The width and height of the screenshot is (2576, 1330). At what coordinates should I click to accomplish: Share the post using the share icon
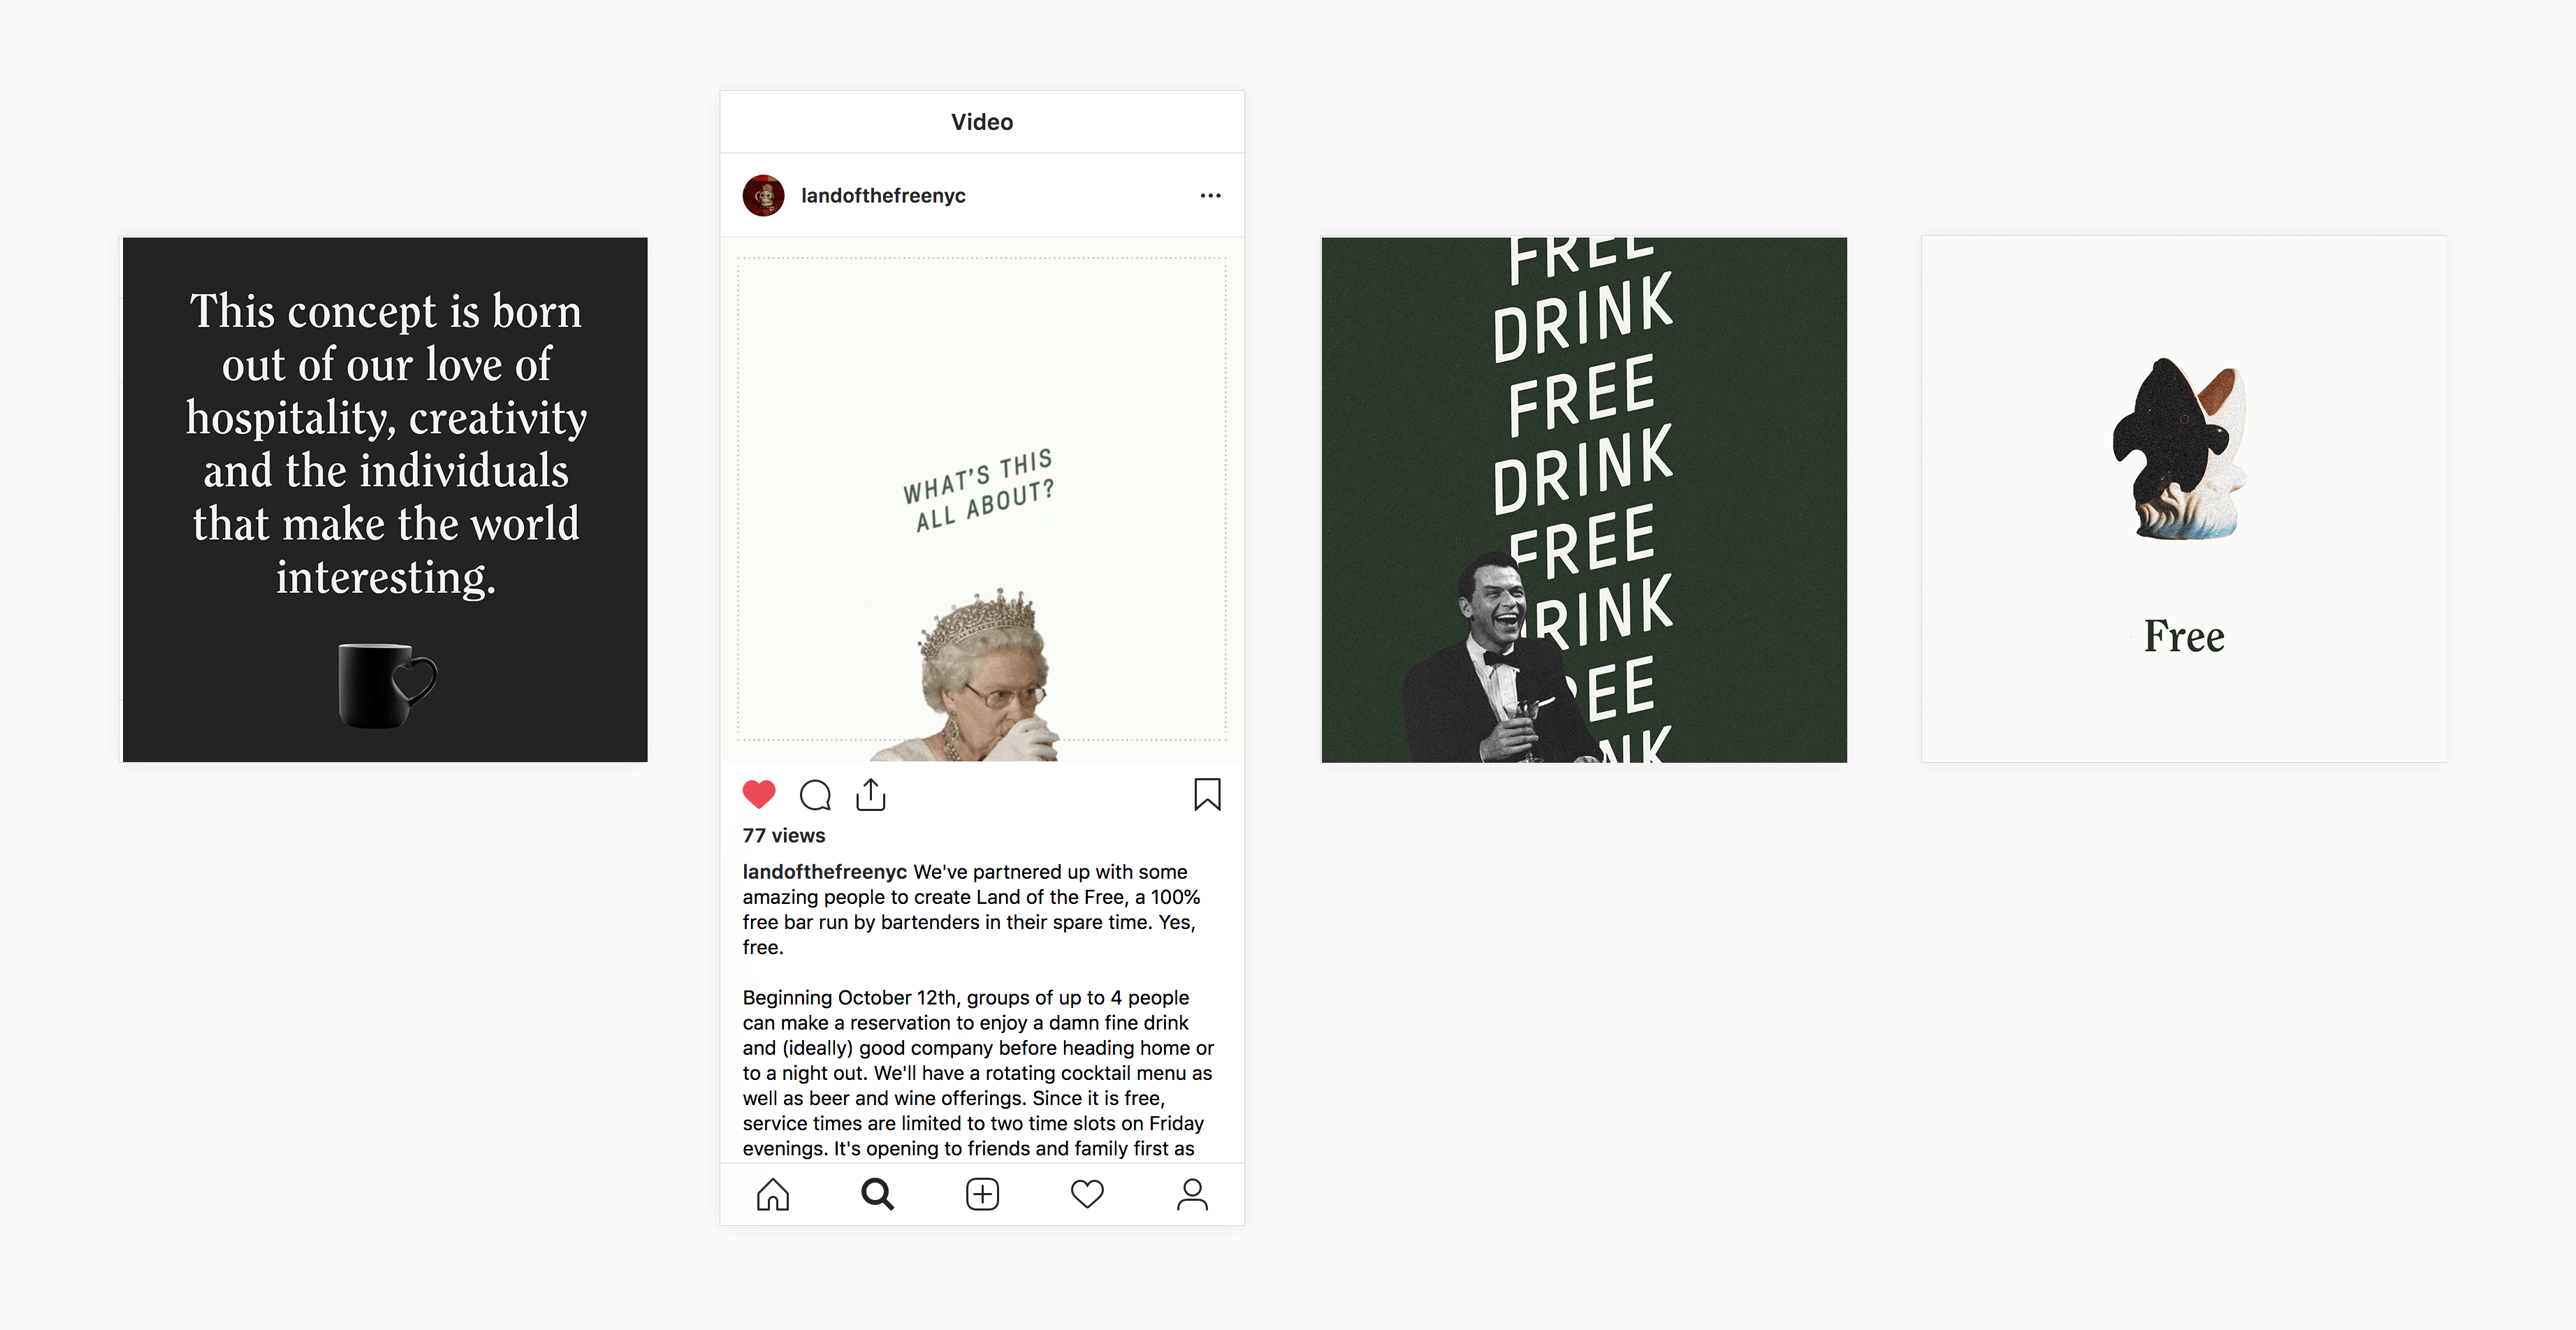click(871, 795)
